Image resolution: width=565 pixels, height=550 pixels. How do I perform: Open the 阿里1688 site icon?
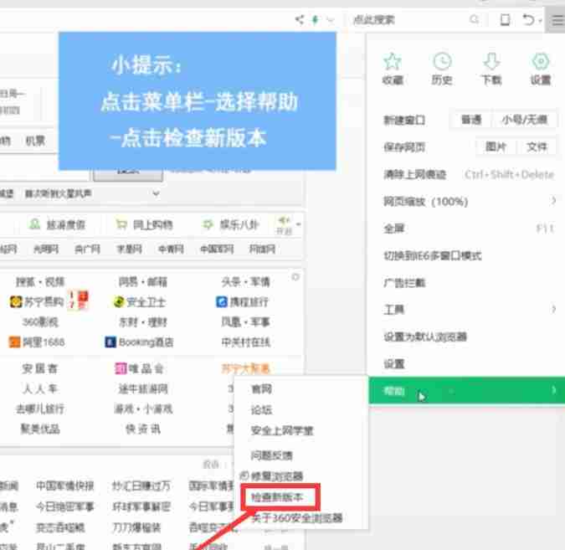15,342
